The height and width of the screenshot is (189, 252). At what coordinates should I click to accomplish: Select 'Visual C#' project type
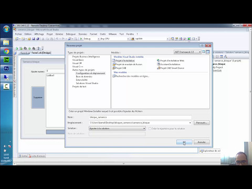click(x=77, y=64)
